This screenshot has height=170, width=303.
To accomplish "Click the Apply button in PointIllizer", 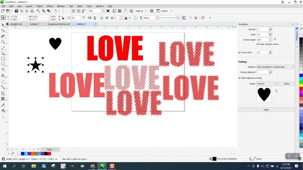I will pyautogui.click(x=266, y=110).
